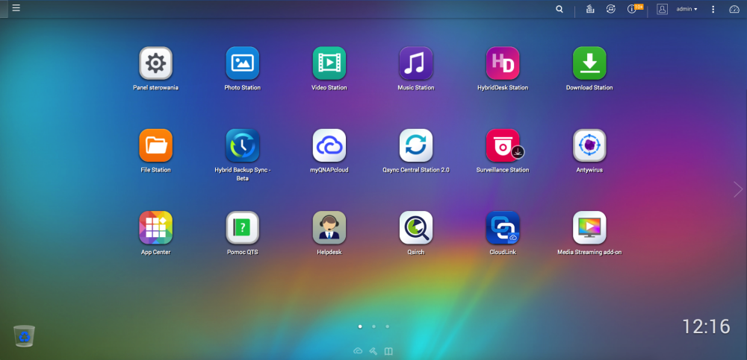Launch CloudLink app
The width and height of the screenshot is (747, 360).
click(503, 227)
